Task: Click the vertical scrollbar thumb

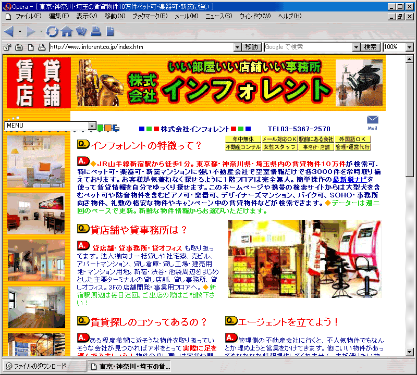Action: [x=410, y=120]
